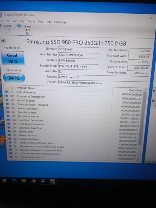The image size is (156, 208).
Task: Click the Available Spare row status icon
Action: pyautogui.click(x=7, y=100)
